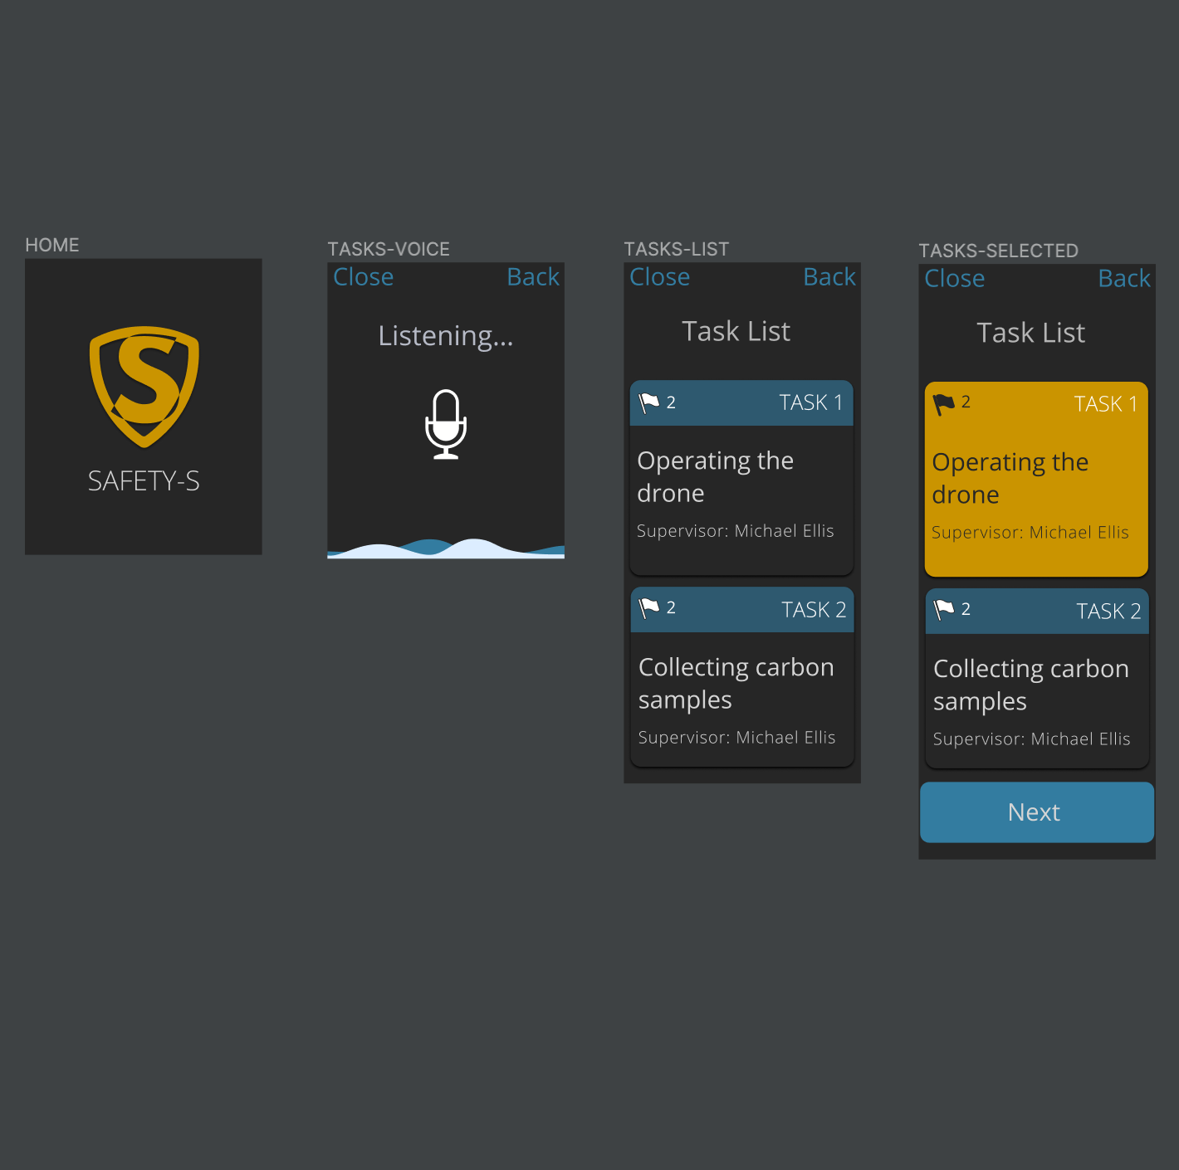Close the Tasks-List screen
The height and width of the screenshot is (1170, 1179).
(660, 277)
